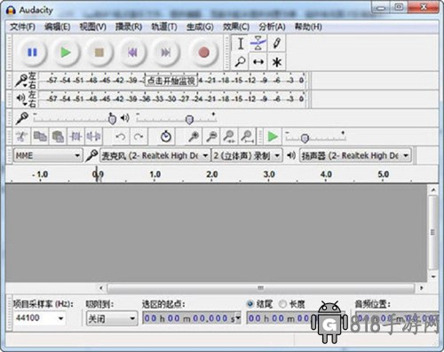Click the Copy icon in edit toolbar
444x352 pixels.
(x=40, y=137)
